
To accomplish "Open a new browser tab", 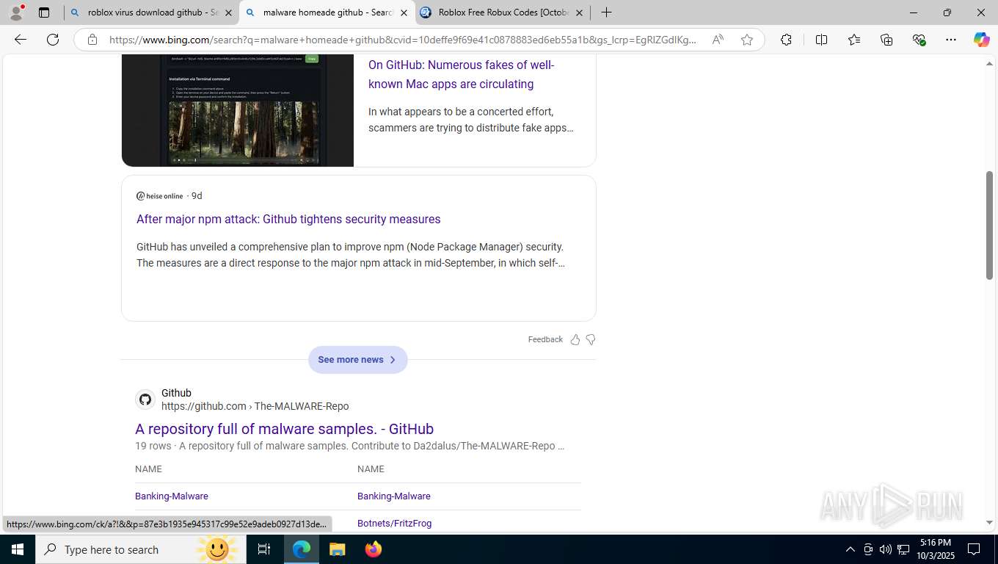I will tap(606, 12).
